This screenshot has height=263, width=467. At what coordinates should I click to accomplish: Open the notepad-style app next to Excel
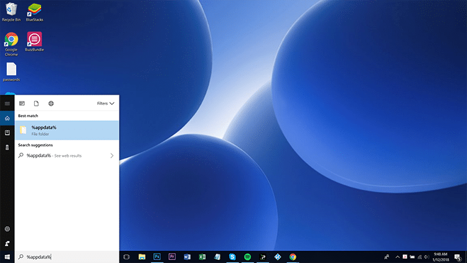click(217, 257)
